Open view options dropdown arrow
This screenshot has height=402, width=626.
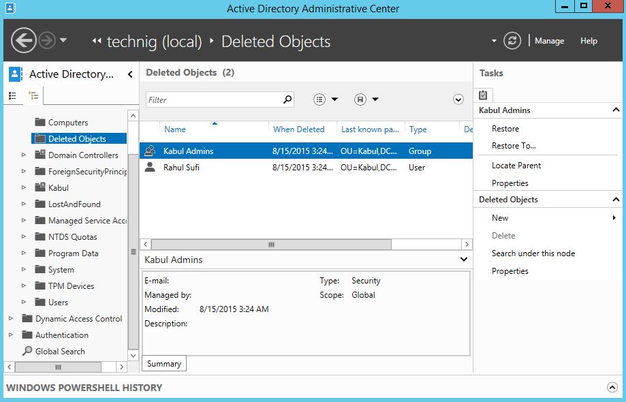(x=334, y=99)
